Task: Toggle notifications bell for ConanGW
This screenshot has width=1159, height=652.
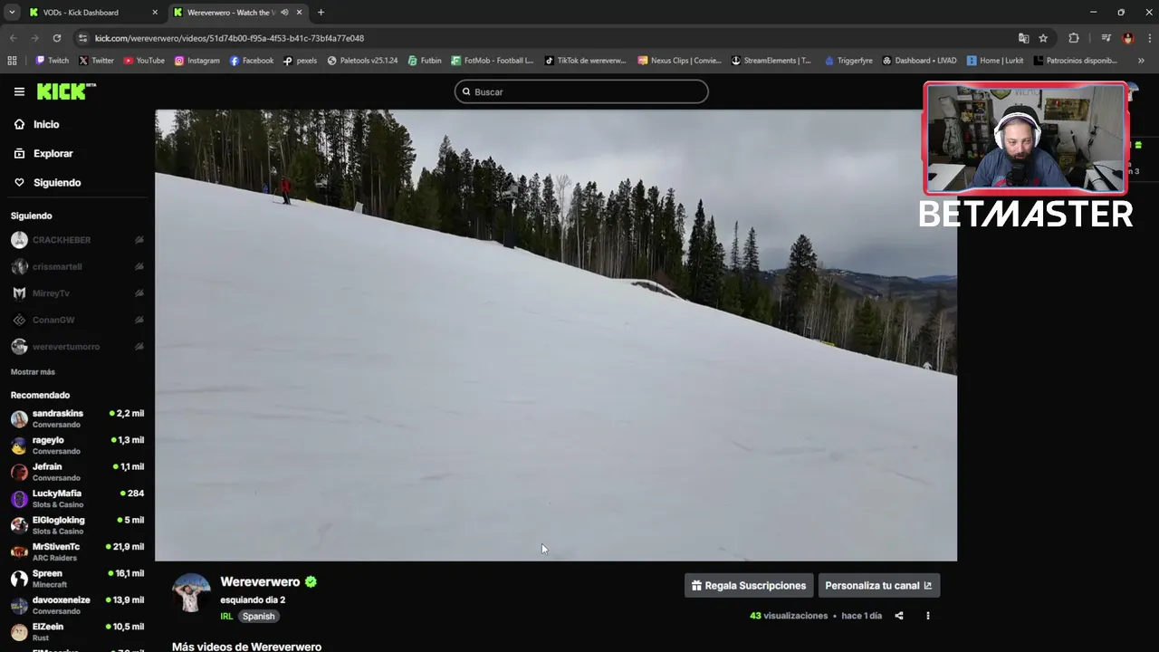Action: pyautogui.click(x=139, y=320)
